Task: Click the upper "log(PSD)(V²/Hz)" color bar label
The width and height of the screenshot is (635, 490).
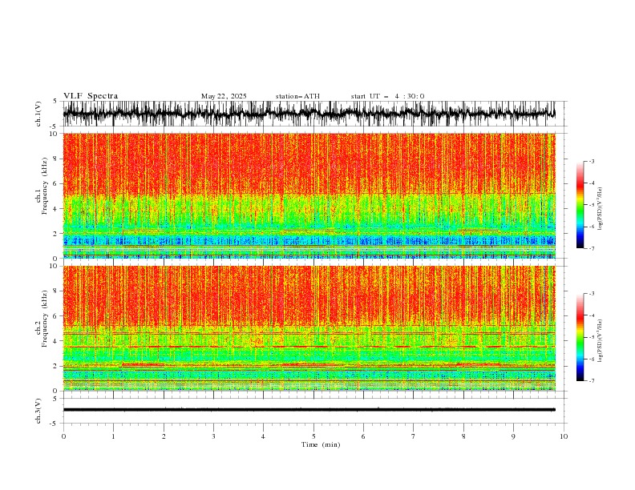Action: coord(600,209)
